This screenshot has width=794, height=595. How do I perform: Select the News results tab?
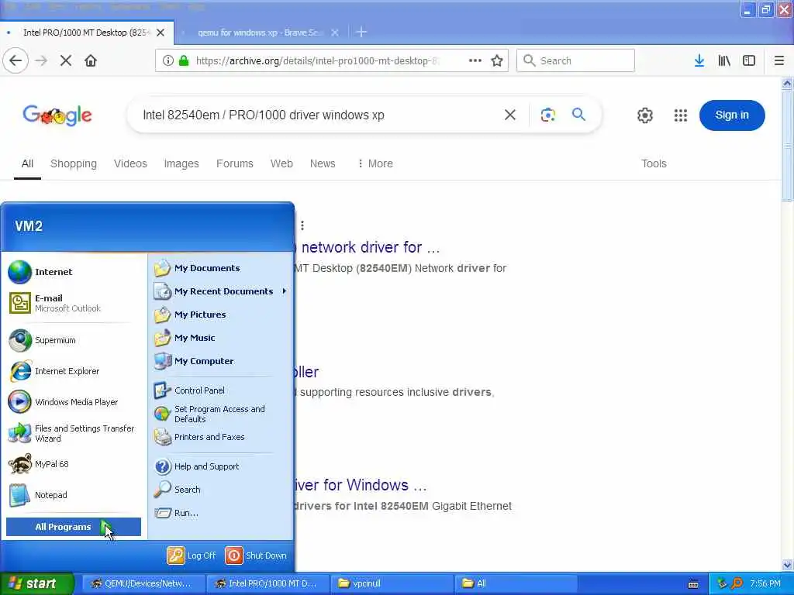[x=323, y=163]
